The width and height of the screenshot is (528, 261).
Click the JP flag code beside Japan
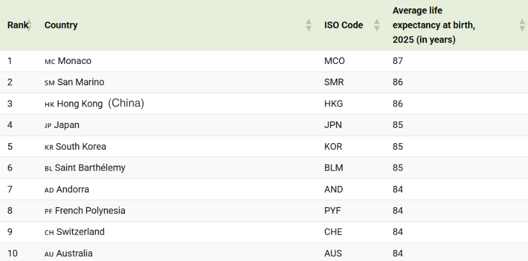click(48, 126)
